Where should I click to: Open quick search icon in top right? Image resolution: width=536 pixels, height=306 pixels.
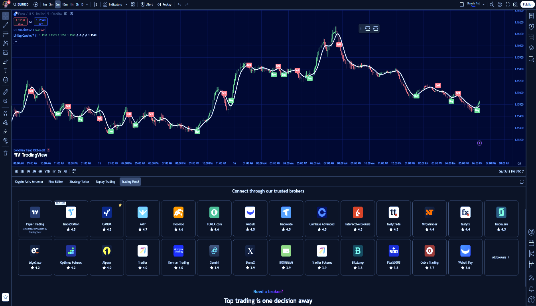point(492,4)
